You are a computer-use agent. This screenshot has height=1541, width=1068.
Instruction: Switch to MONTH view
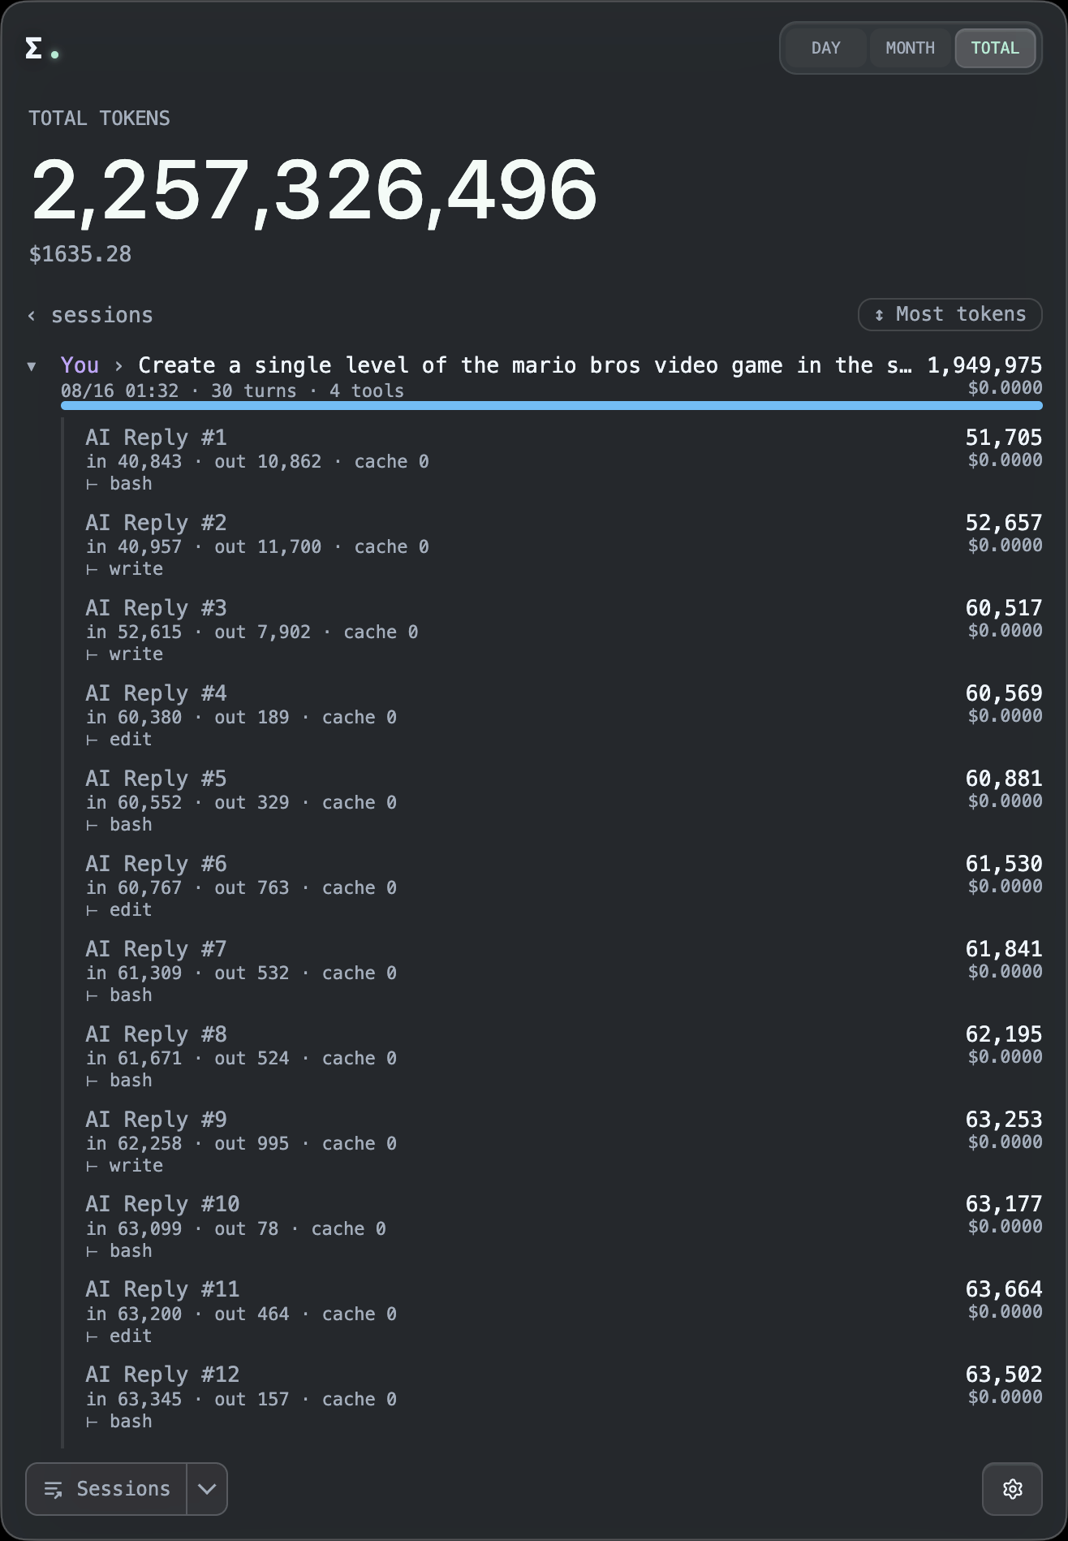(910, 48)
